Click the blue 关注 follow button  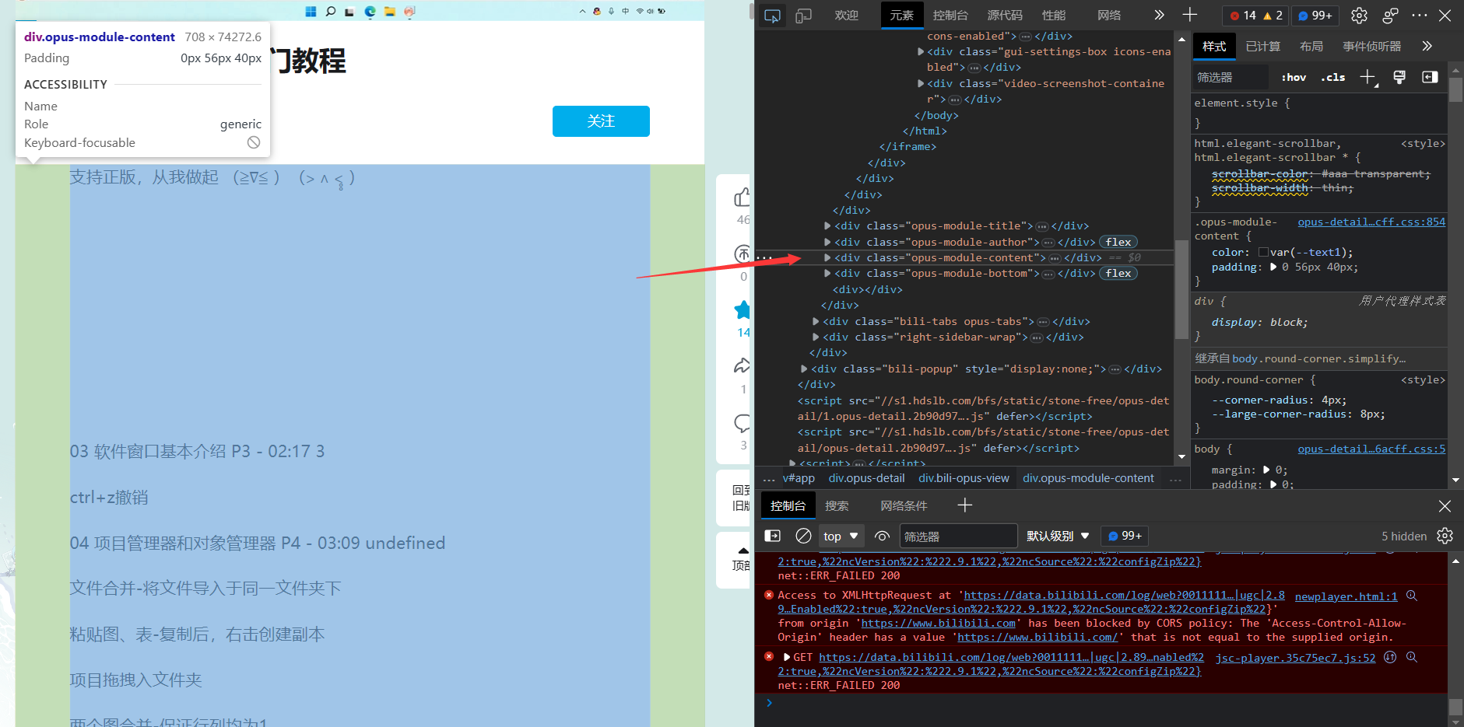[601, 121]
